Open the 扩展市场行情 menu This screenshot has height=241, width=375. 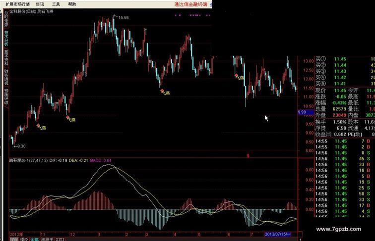18,4
